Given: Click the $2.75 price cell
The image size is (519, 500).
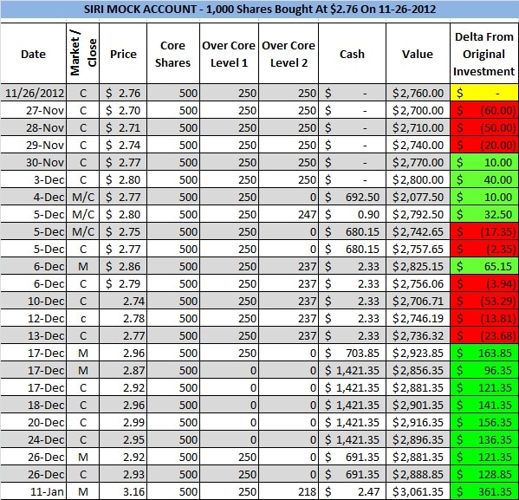Looking at the screenshot, I should (x=123, y=231).
